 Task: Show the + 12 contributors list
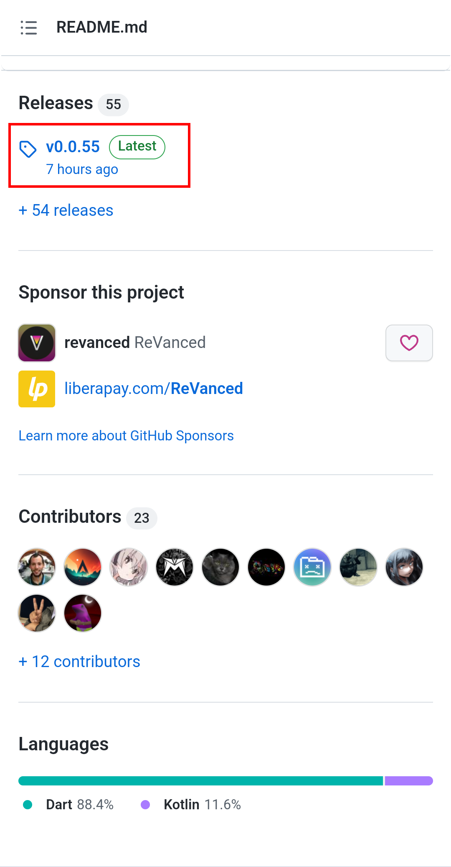coord(79,662)
